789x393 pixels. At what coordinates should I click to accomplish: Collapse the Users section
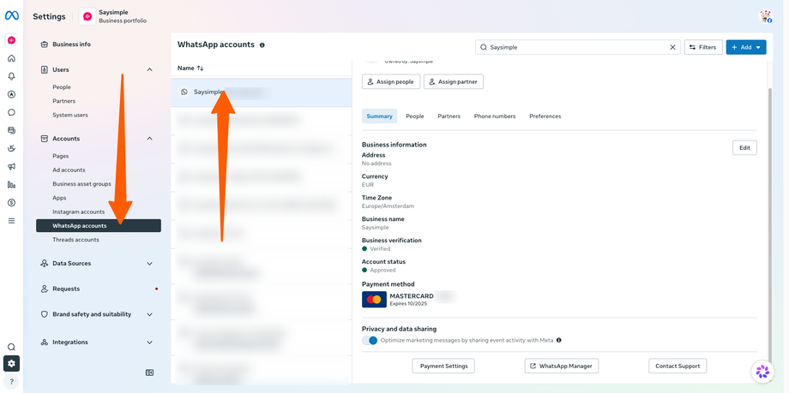pos(149,70)
